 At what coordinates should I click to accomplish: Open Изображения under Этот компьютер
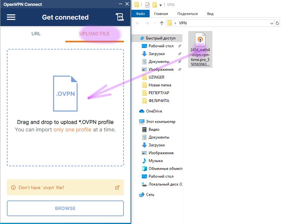(x=161, y=153)
